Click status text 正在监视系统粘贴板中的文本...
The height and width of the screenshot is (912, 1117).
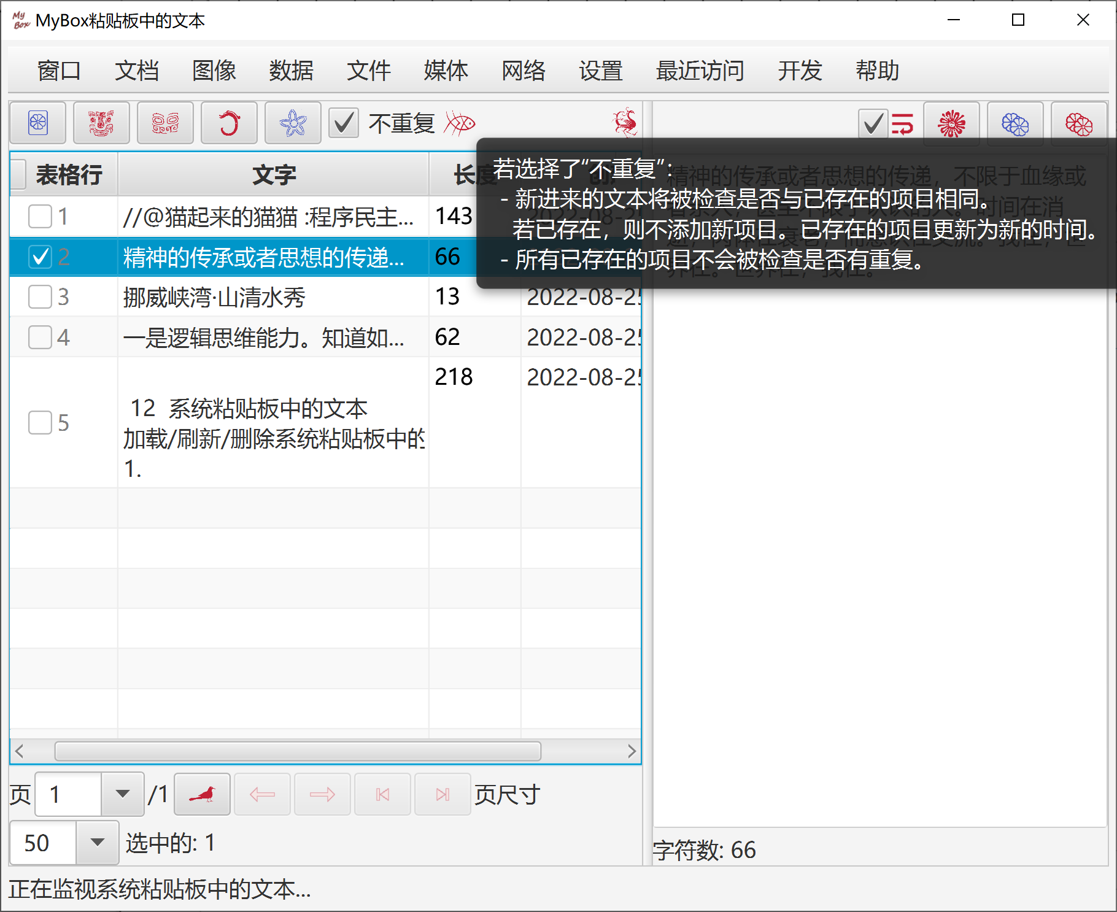pyautogui.click(x=160, y=889)
